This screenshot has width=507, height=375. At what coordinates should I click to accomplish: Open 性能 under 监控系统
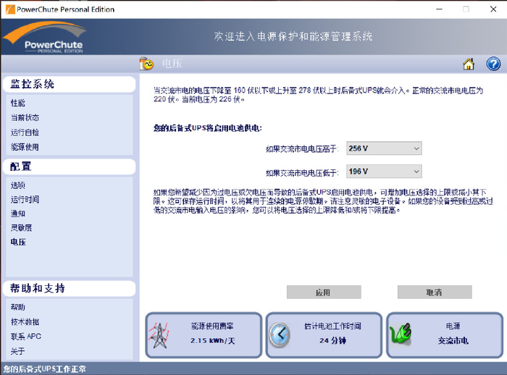pos(18,103)
